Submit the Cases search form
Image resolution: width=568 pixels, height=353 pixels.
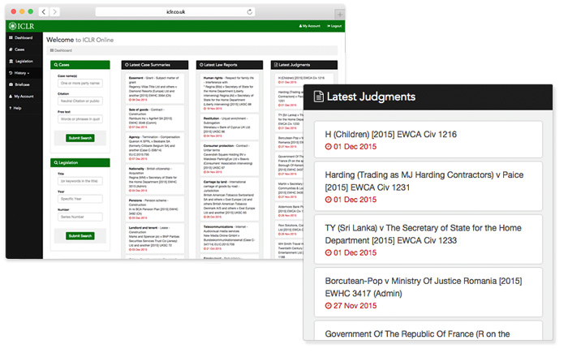tap(80, 138)
